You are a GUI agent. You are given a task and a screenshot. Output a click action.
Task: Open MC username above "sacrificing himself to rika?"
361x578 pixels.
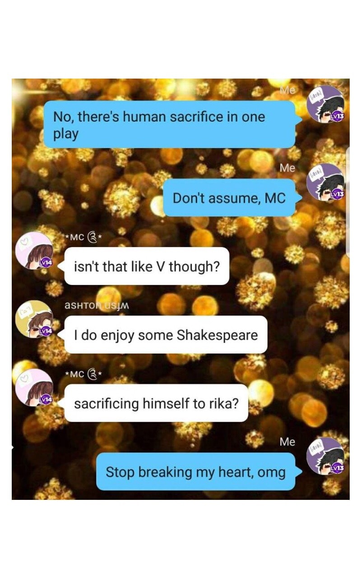[x=83, y=374]
